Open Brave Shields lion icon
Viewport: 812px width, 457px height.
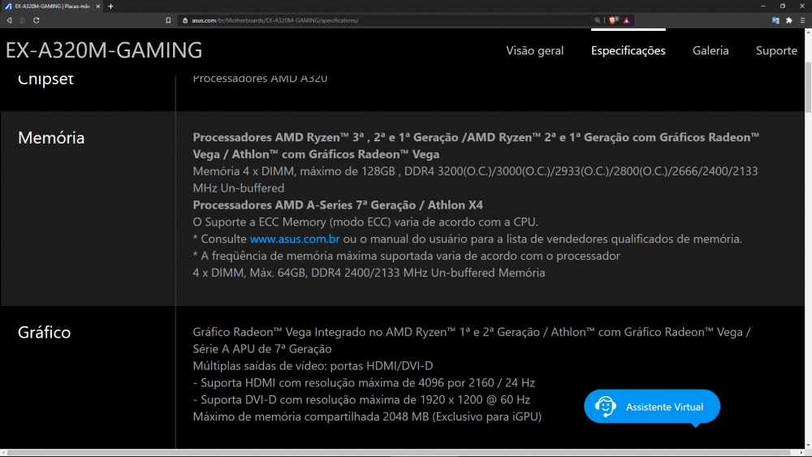(x=613, y=19)
